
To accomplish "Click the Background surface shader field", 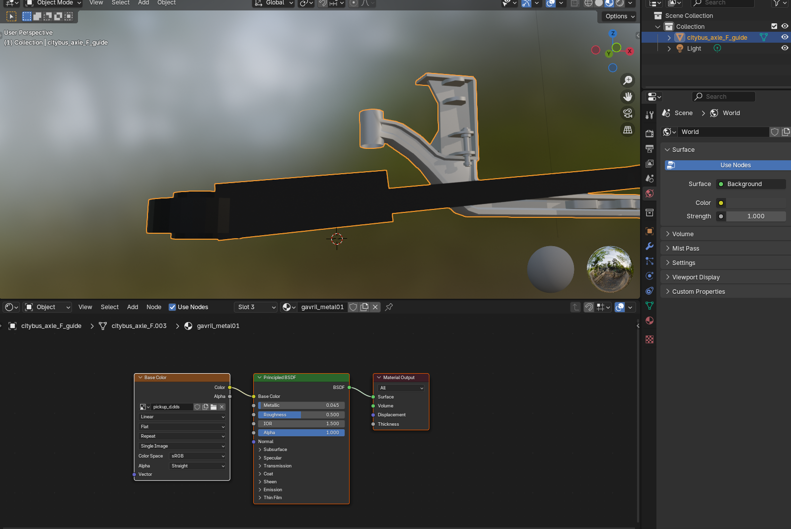I will pyautogui.click(x=751, y=184).
